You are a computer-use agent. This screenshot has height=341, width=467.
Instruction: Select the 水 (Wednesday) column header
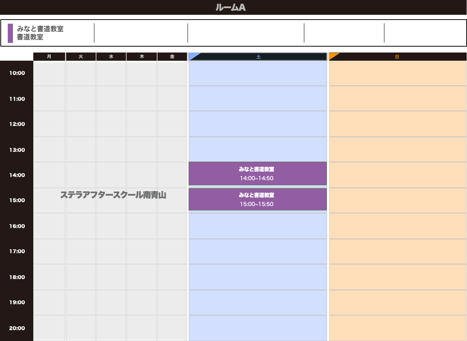pyautogui.click(x=111, y=57)
